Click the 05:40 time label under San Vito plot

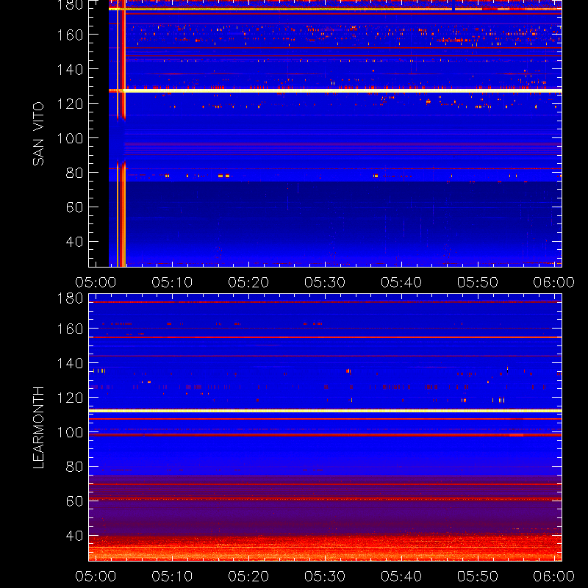[401, 282]
